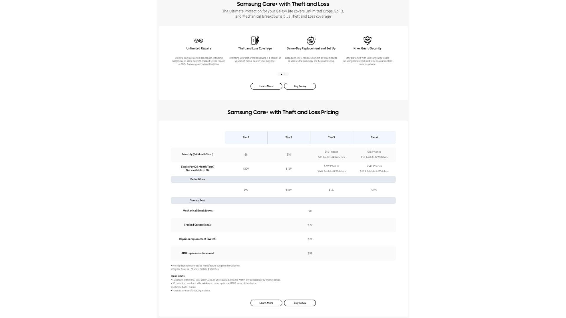
Task: Click the Claim limits heading
Action: [x=177, y=276]
